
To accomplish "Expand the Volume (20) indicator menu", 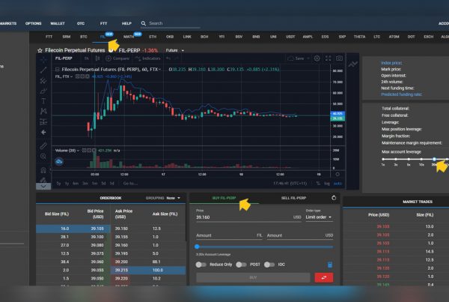I will pyautogui.click(x=78, y=151).
